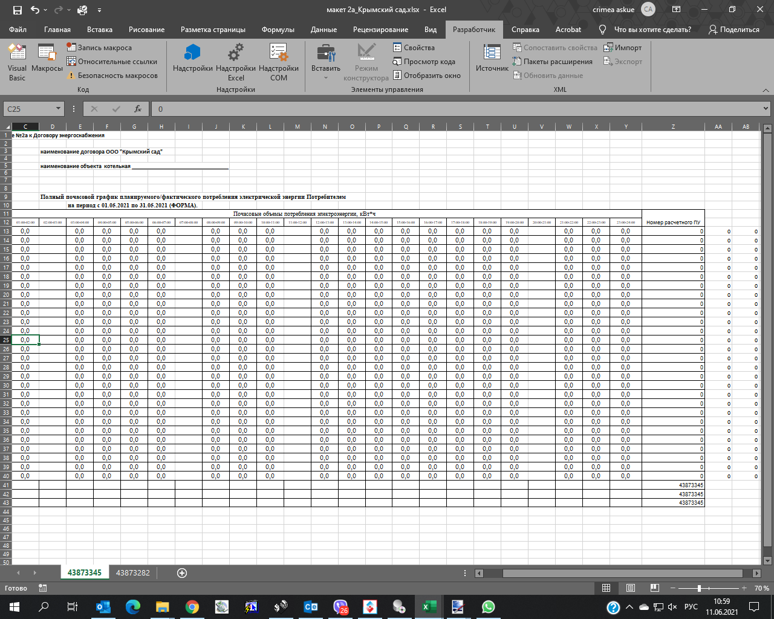This screenshot has width=774, height=619.
Task: Select sheet tab 43873345
Action: point(85,572)
